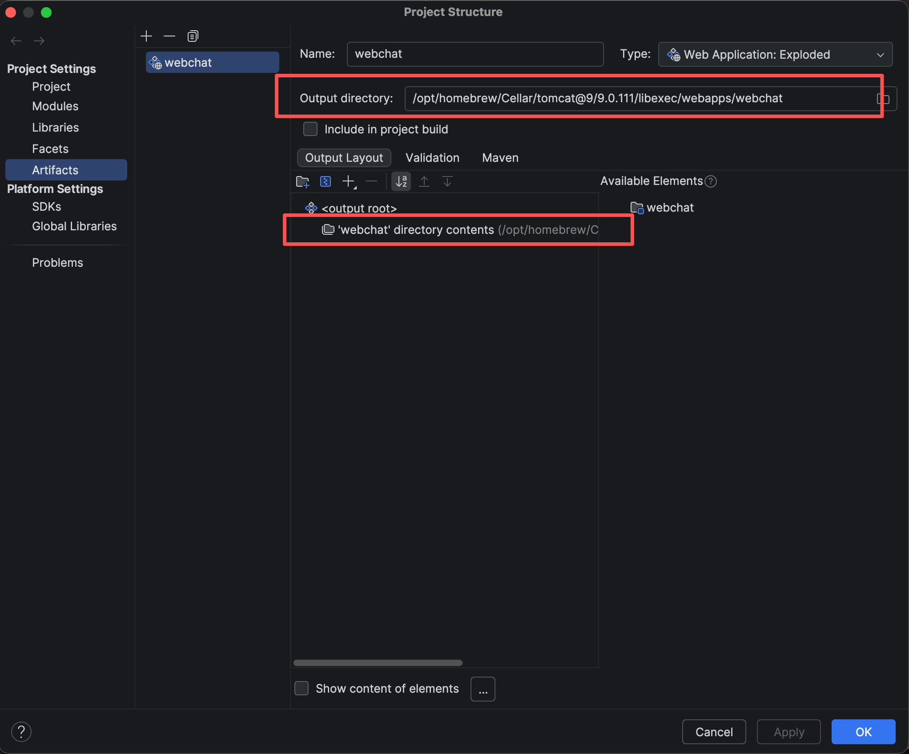The height and width of the screenshot is (754, 909).
Task: Click the OK button
Action: (x=863, y=732)
